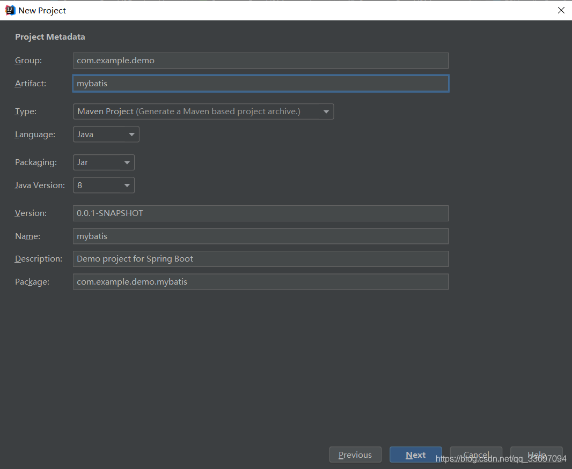This screenshot has width=572, height=469.
Task: Click the Version label
Action: click(x=31, y=213)
